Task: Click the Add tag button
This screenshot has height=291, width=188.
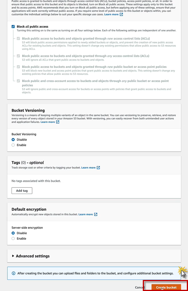Action: (x=22, y=191)
